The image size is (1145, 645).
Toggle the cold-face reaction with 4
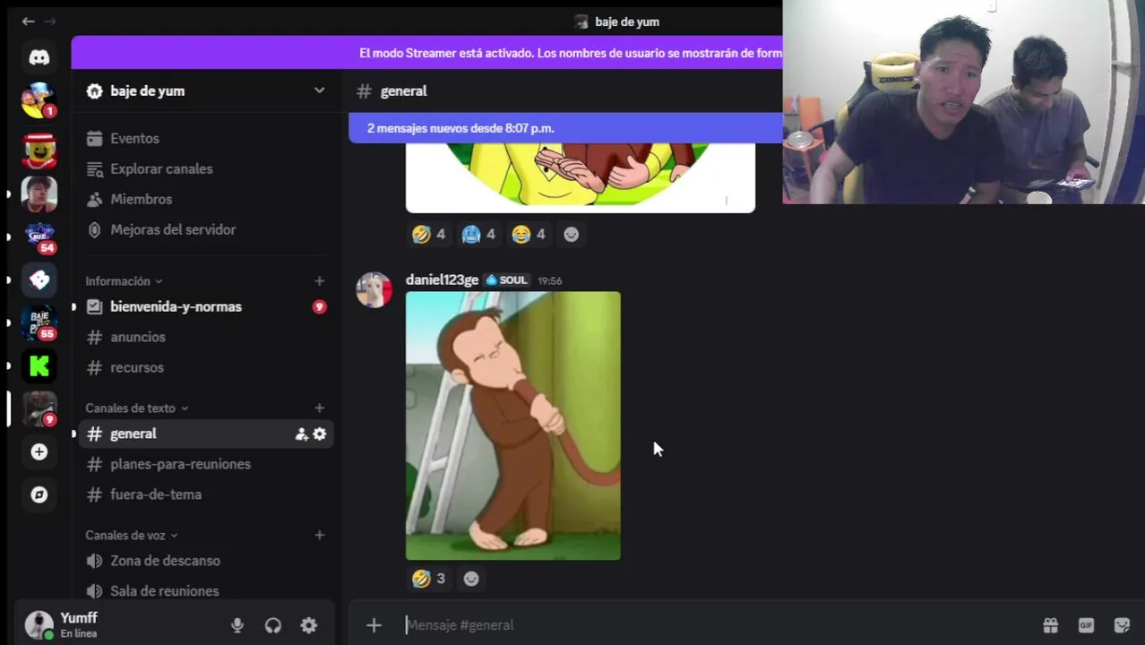479,235
